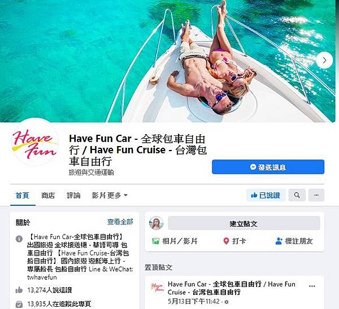The image size is (339, 309).
Task: Click the post privacy gear icon
Action: pos(227,302)
